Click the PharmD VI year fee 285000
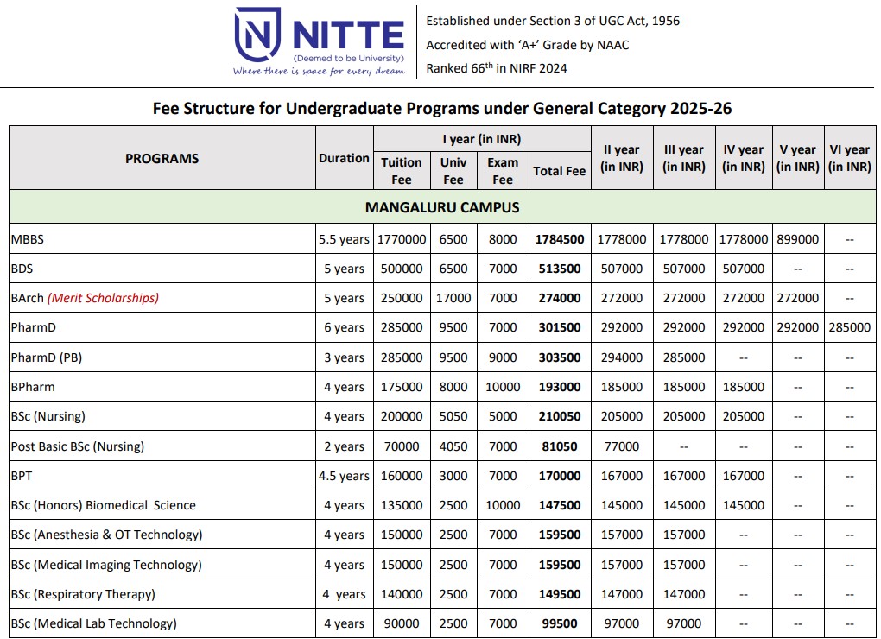 coord(849,327)
